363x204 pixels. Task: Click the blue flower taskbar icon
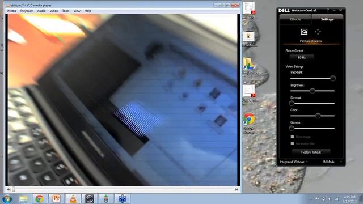pyautogui.click(x=123, y=199)
